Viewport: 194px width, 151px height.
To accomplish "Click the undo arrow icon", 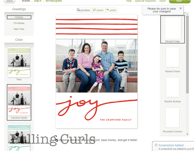I will [108, 10].
